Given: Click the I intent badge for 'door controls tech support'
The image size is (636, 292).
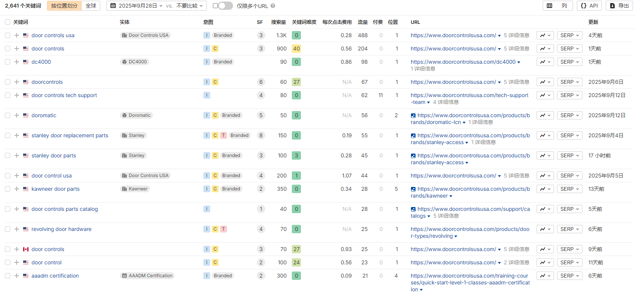Looking at the screenshot, I should pos(207,95).
